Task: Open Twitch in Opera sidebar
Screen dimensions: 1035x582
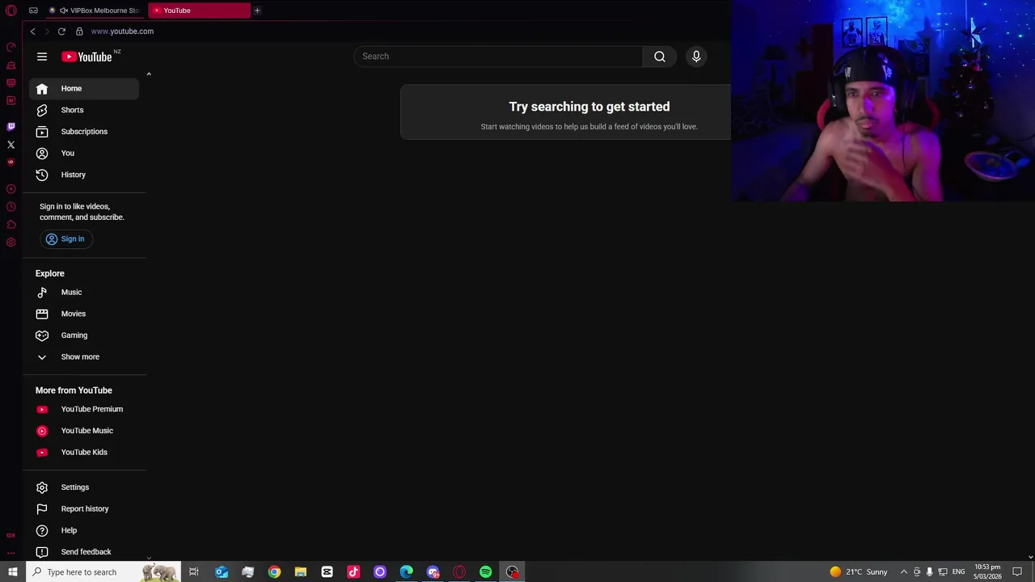Action: coord(11,127)
